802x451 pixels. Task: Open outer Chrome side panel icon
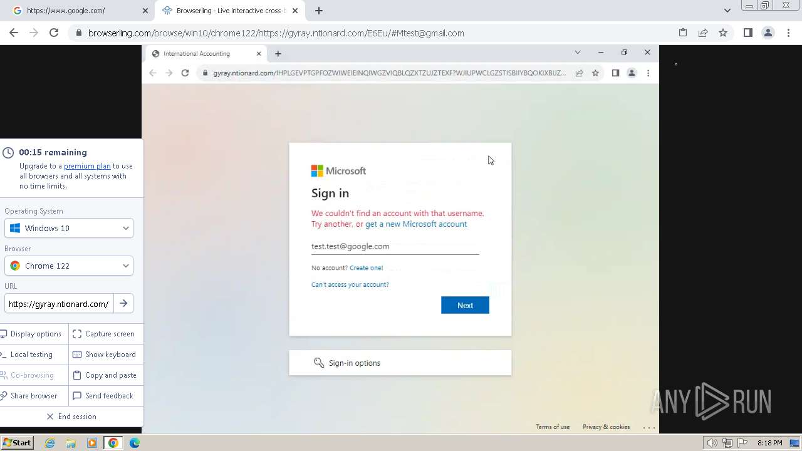coord(748,33)
